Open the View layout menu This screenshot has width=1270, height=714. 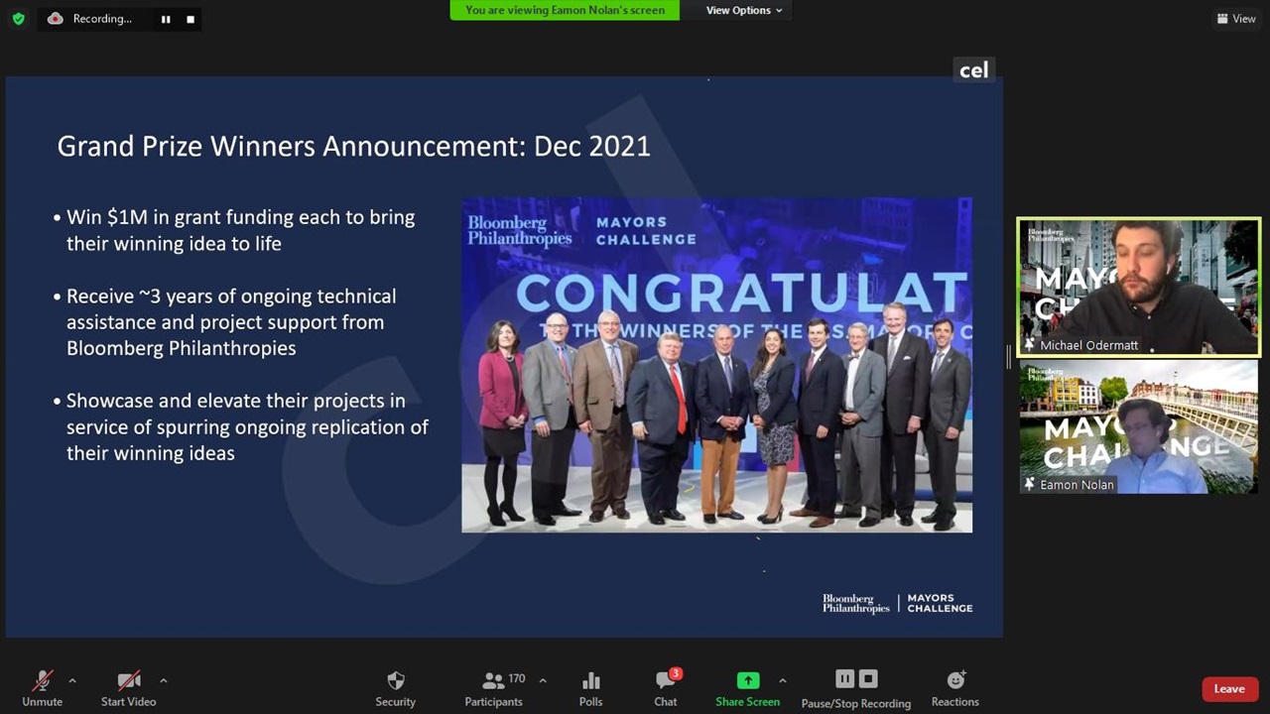[1236, 19]
